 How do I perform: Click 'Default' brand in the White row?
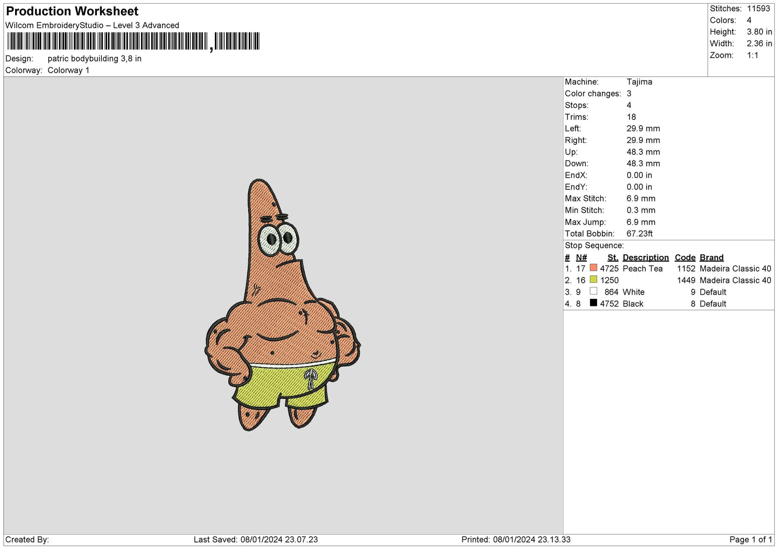coord(713,293)
